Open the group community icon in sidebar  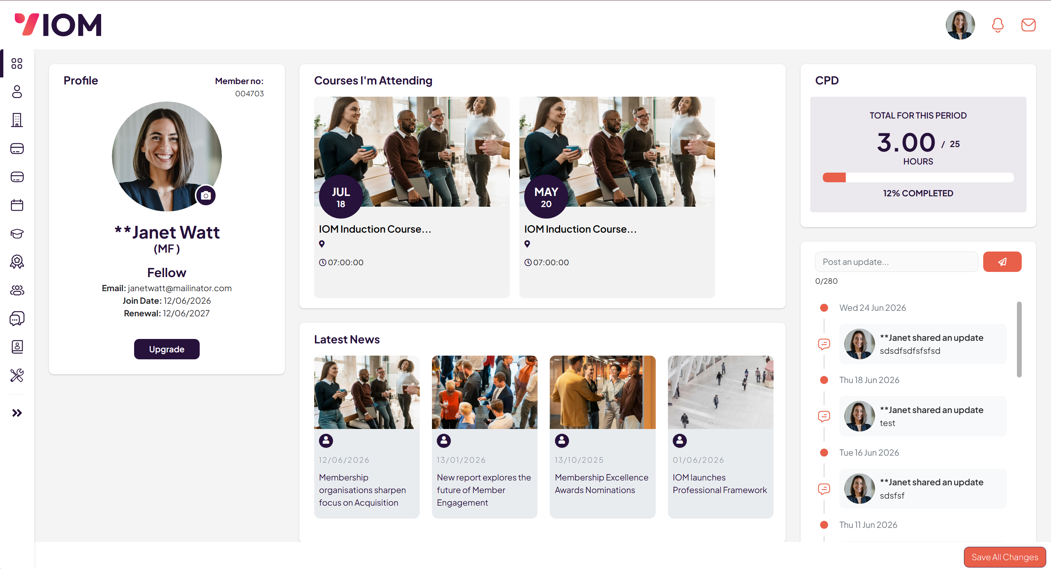coord(17,290)
